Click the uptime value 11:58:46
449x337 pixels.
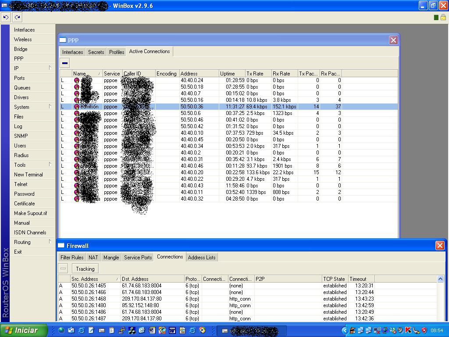[x=235, y=186]
